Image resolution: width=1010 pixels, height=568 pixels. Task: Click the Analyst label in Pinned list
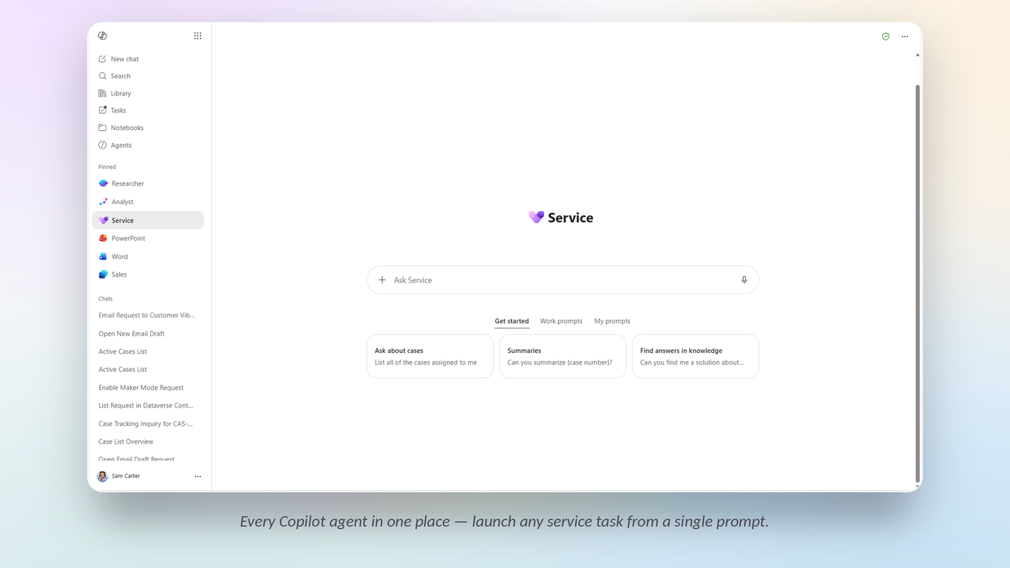click(123, 202)
